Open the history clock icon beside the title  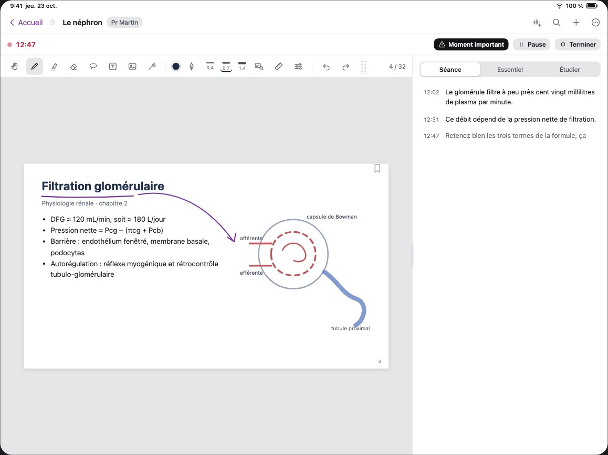[x=53, y=23]
